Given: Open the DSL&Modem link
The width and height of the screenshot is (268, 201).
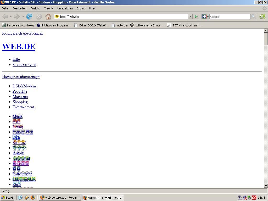Looking at the screenshot, I should [x=24, y=86].
